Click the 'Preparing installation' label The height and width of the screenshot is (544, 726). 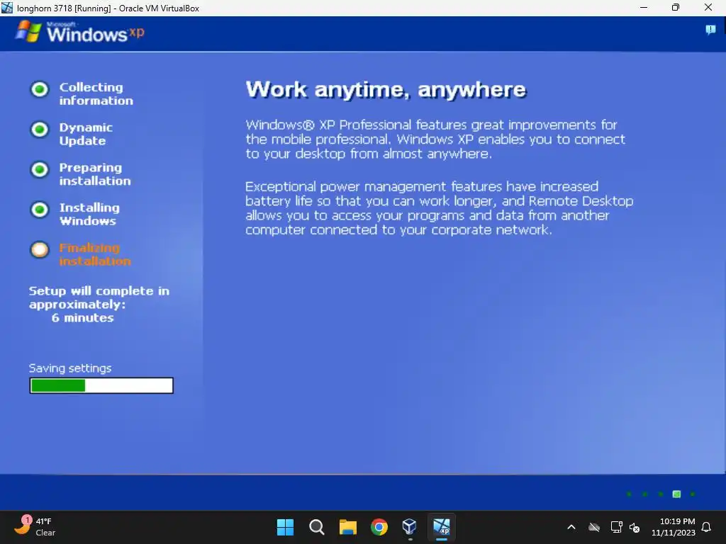(95, 174)
